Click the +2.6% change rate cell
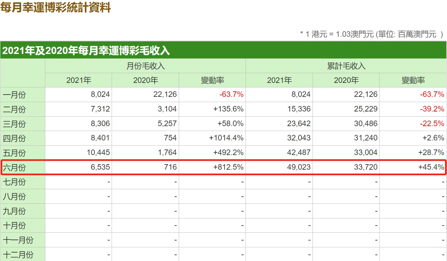447x261 pixels. (x=433, y=138)
